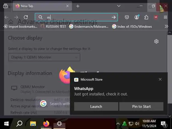Open the network tray icon

[x=131, y=124]
